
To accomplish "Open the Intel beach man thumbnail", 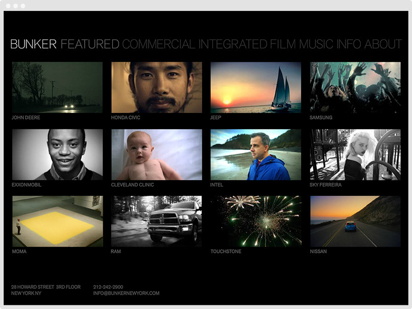I will pyautogui.click(x=255, y=155).
